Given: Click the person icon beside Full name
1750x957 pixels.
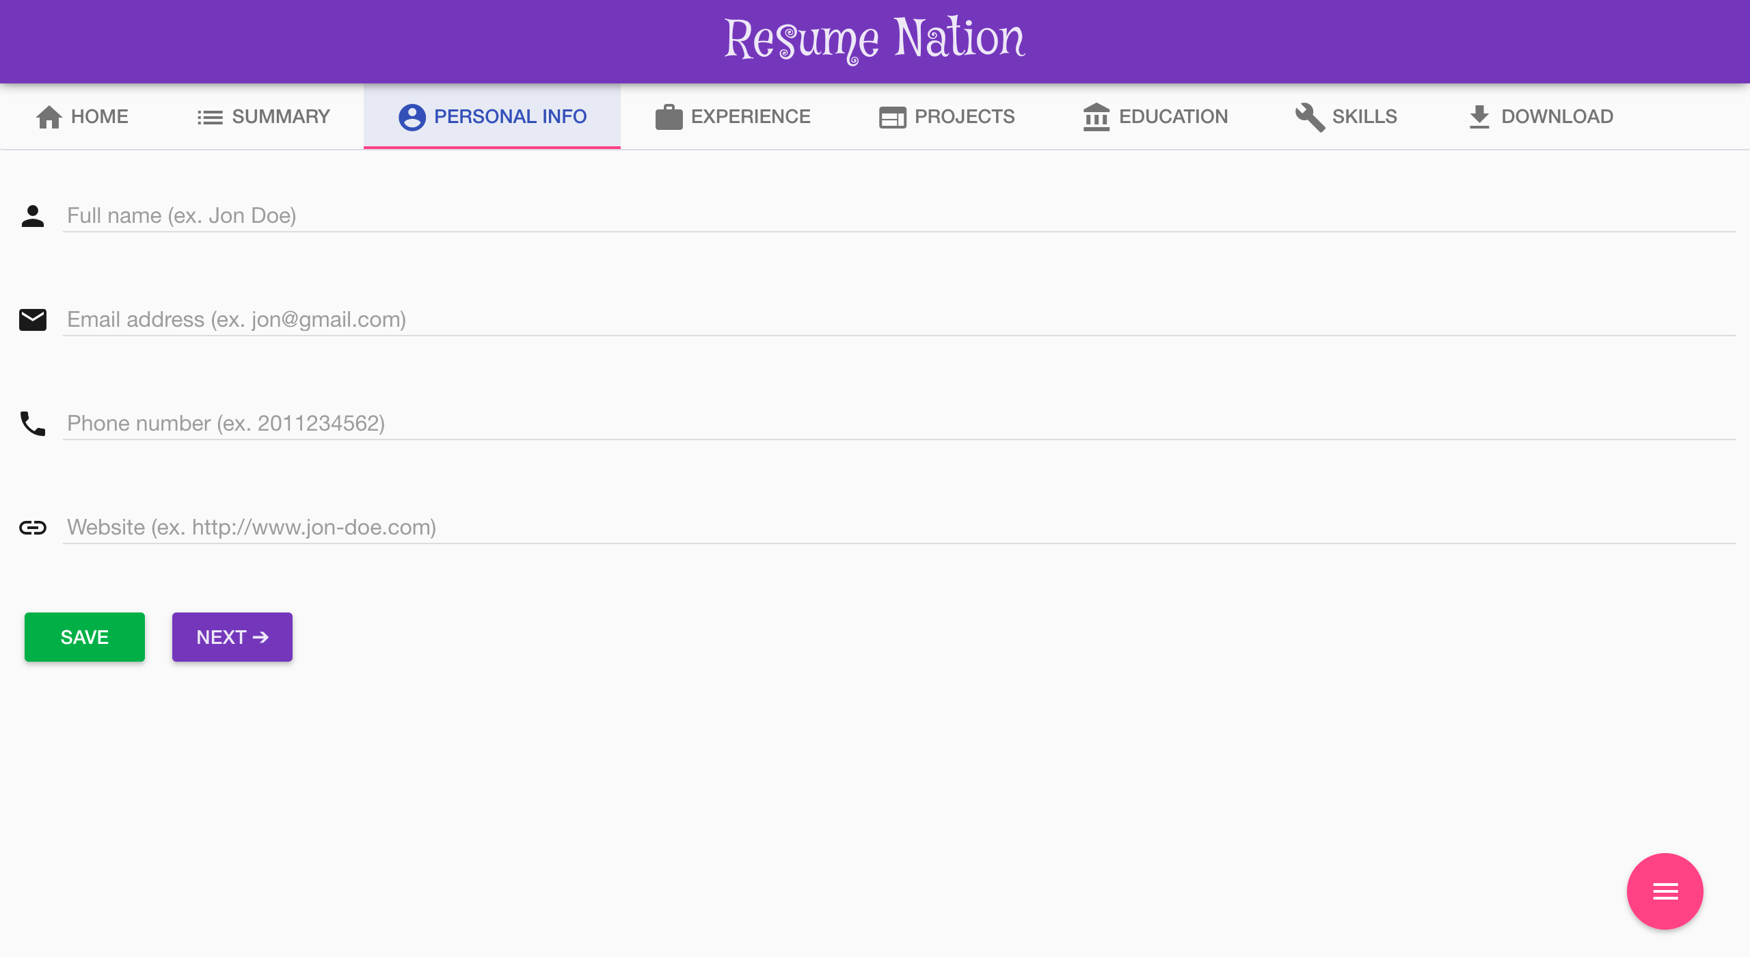Looking at the screenshot, I should point(33,216).
